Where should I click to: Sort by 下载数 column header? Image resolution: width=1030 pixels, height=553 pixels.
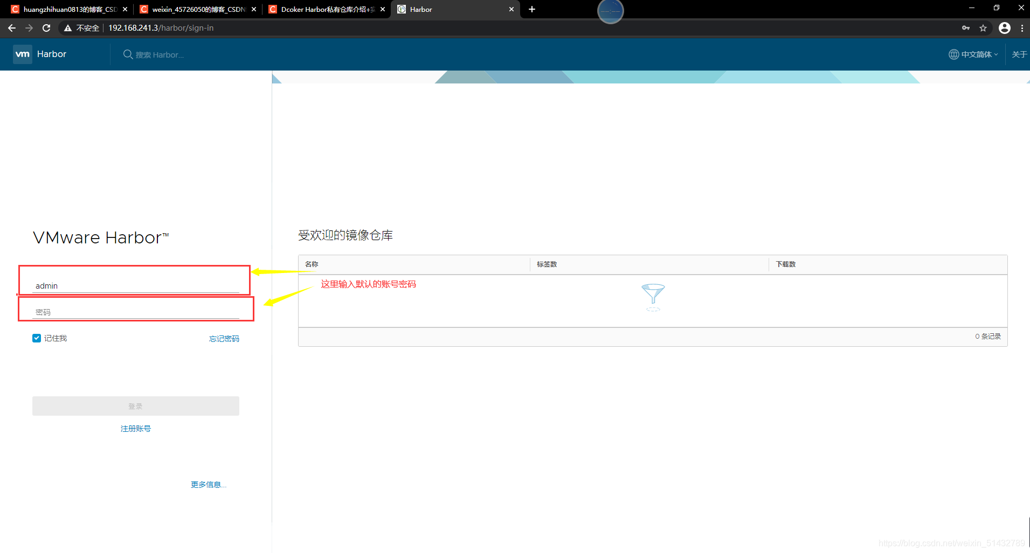(786, 264)
